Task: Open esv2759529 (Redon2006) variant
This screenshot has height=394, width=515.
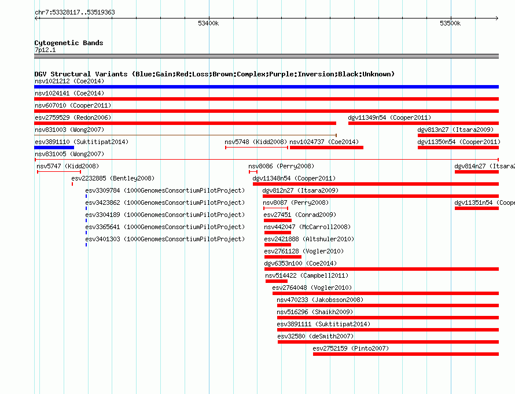Action: [73, 117]
